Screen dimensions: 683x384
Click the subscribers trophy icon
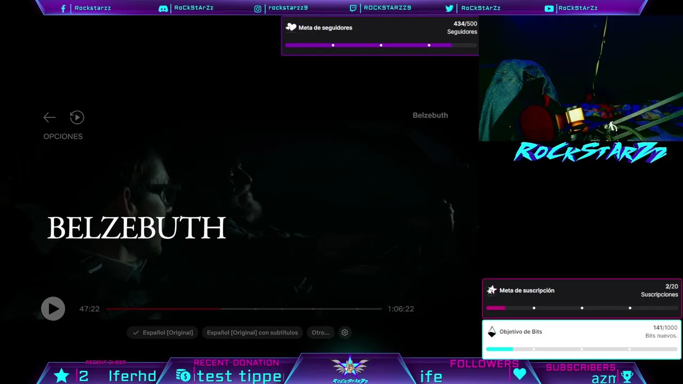[x=627, y=377]
